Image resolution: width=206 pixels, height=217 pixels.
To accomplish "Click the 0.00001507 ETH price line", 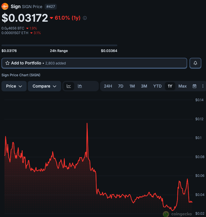I will point(15,33).
